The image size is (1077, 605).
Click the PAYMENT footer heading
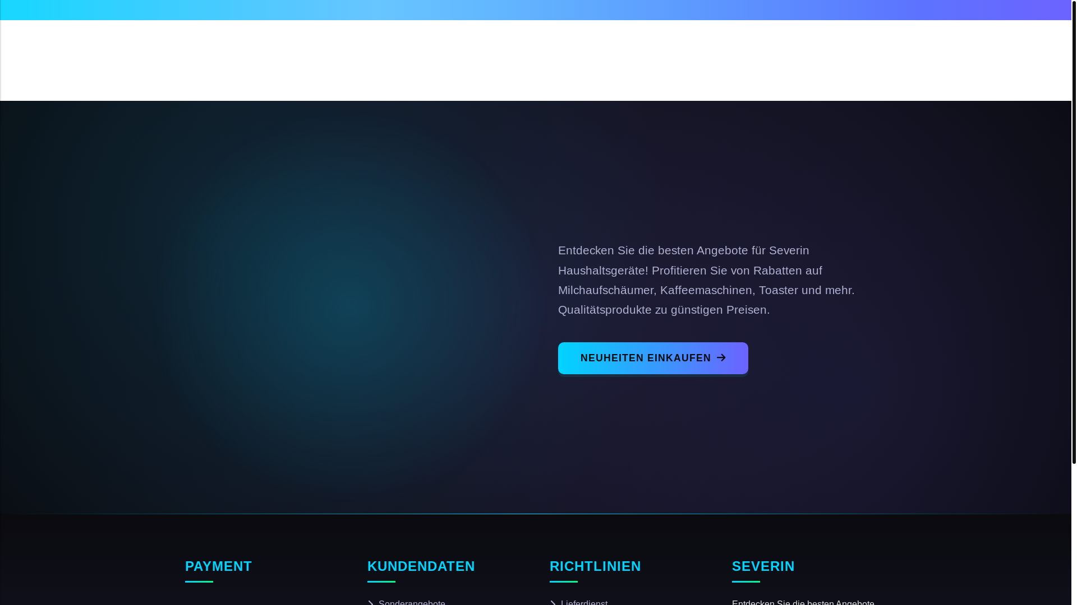click(219, 566)
